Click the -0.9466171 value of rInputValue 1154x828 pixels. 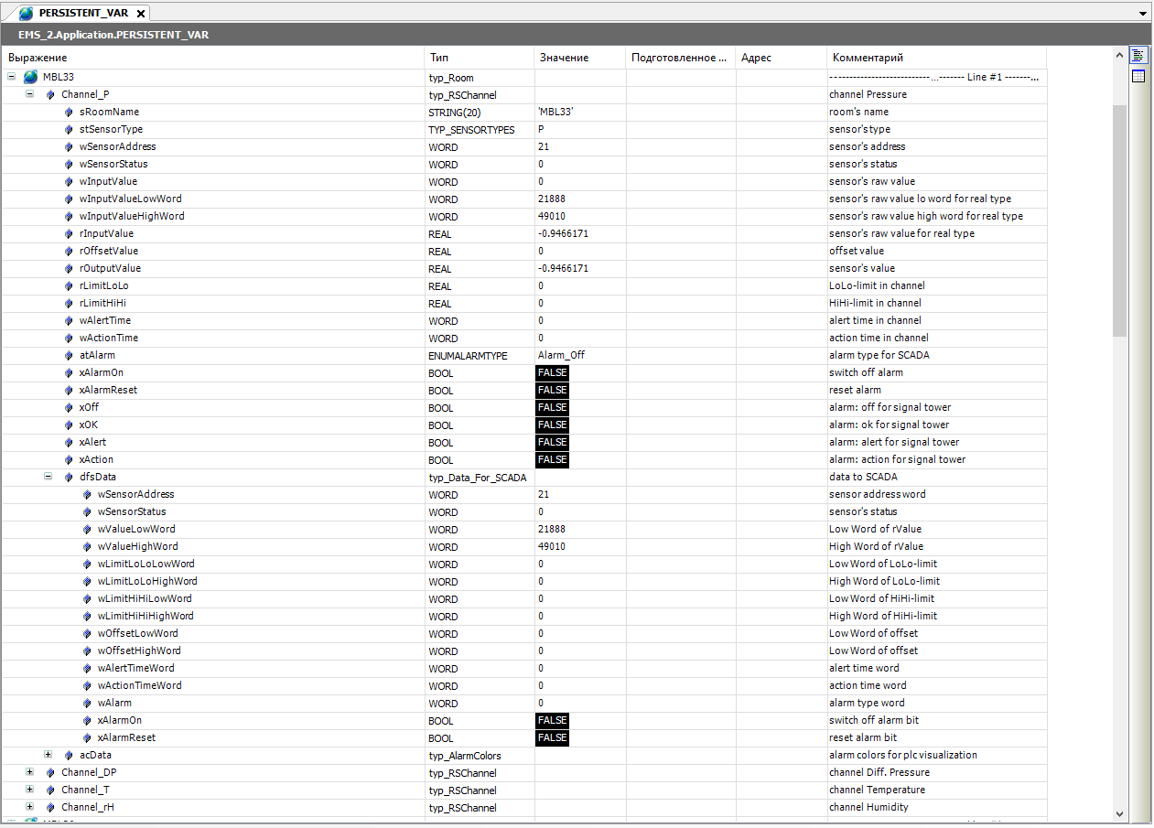[563, 233]
